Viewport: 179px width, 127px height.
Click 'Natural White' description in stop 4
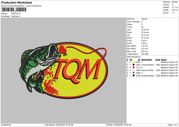[x=147, y=70]
